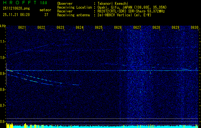Viewport: 201px width, 128px height.
Task: Click the meteor count value 27
Action: point(46,15)
